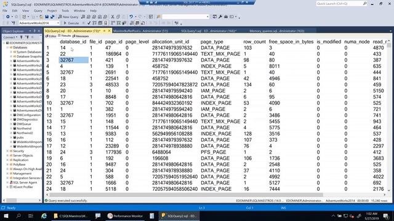Click the Copy icon in the toolbar
Viewport: 394px width, 221px height.
[x=118, y=17]
